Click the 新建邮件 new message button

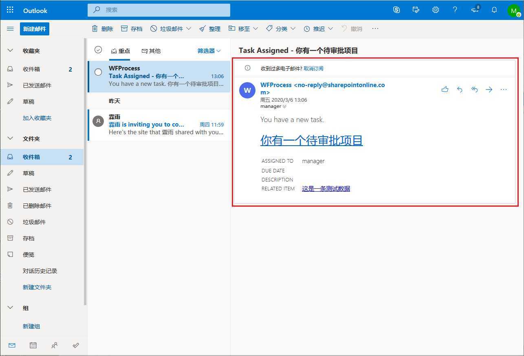[x=35, y=29]
